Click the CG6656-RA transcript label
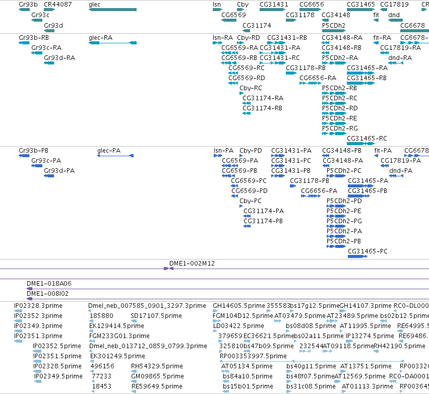 [318, 78]
